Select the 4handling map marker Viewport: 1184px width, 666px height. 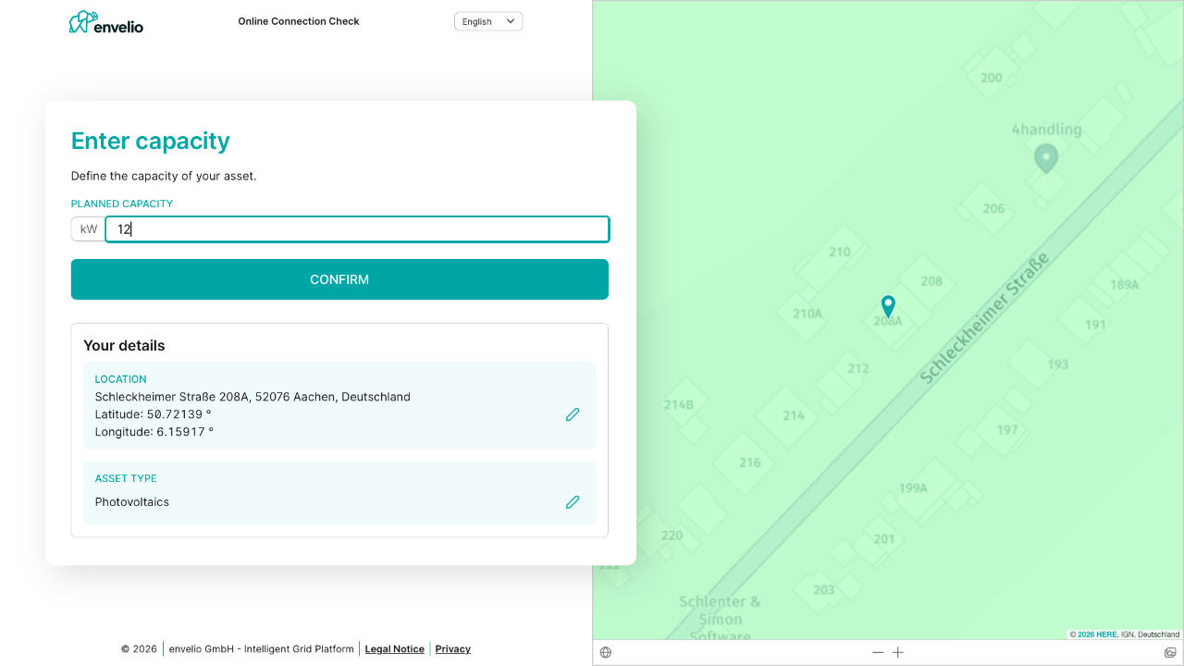tap(1045, 158)
